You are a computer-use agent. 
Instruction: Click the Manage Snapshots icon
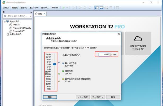[90, 8]
